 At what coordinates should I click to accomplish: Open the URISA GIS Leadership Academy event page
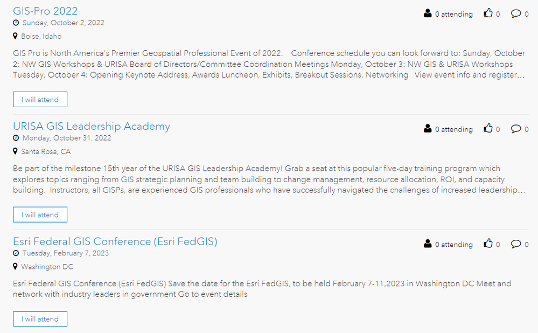click(x=92, y=126)
